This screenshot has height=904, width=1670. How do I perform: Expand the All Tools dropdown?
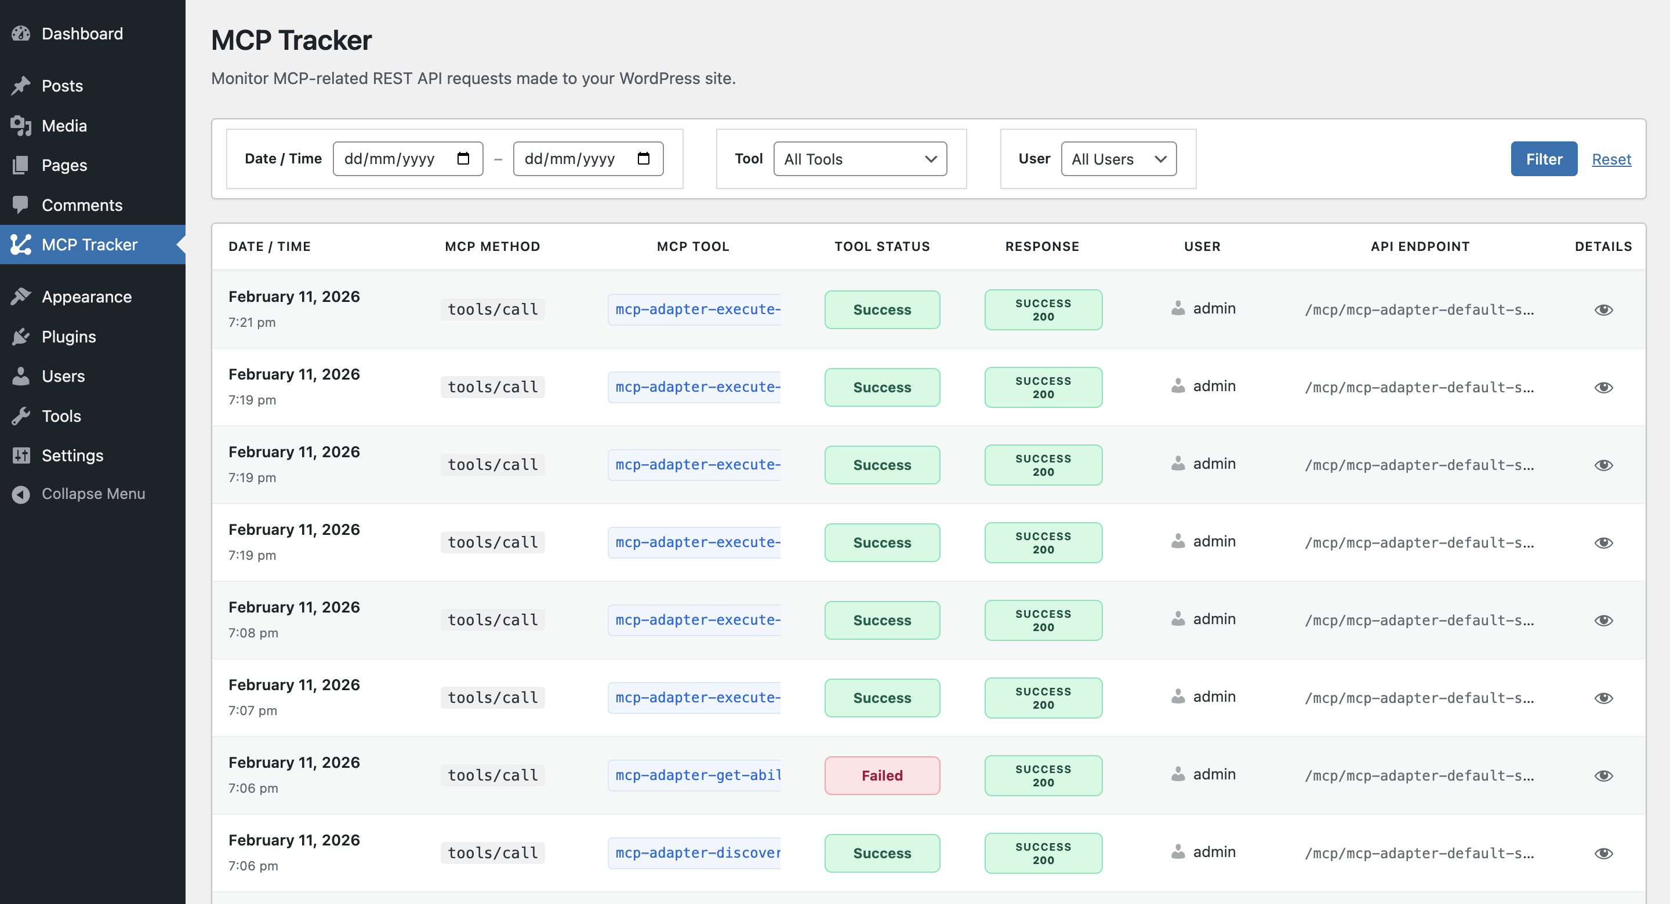point(859,159)
